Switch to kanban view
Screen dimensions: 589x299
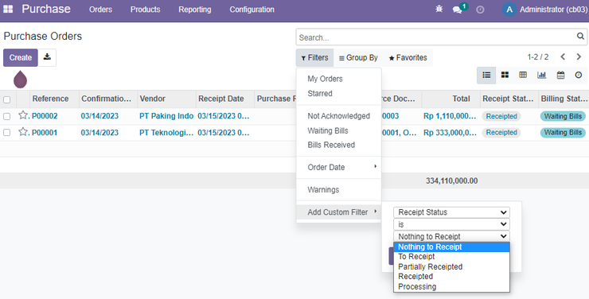tap(505, 75)
